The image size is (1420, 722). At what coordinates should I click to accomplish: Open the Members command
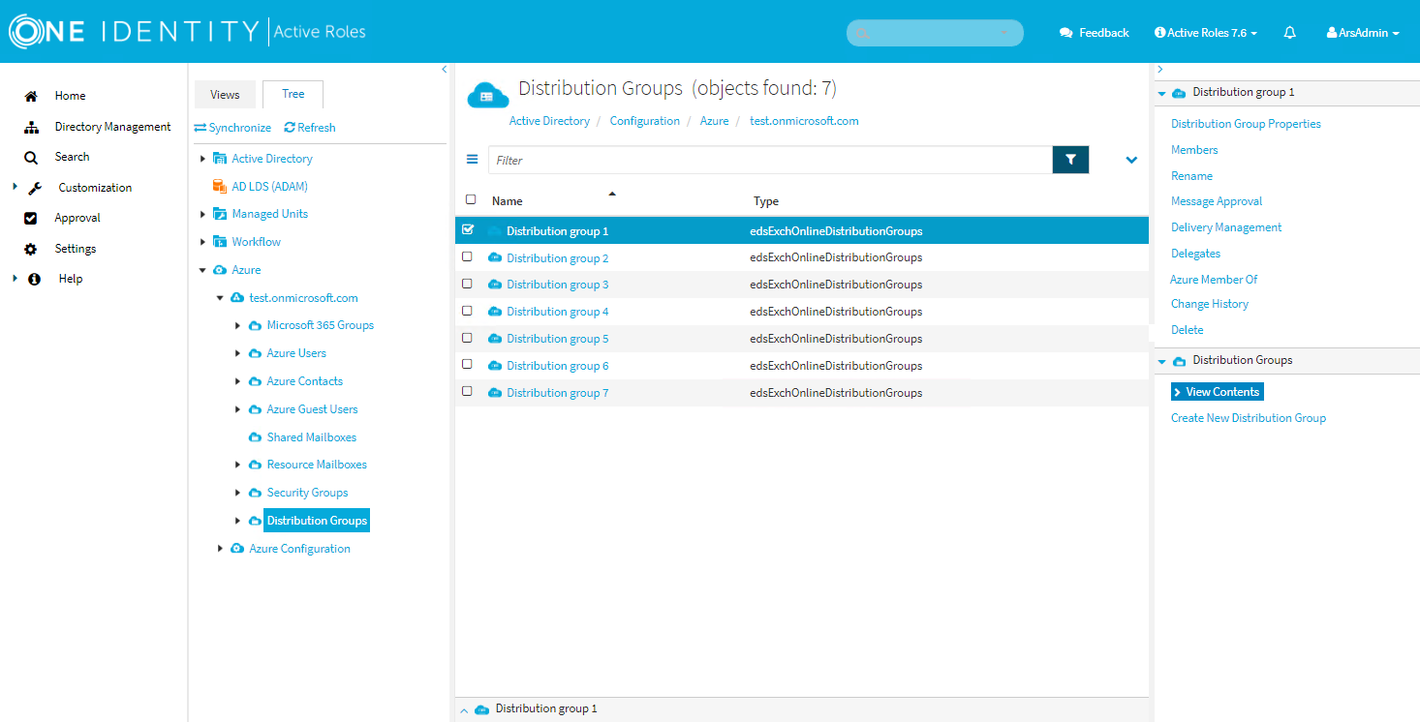pyautogui.click(x=1194, y=150)
